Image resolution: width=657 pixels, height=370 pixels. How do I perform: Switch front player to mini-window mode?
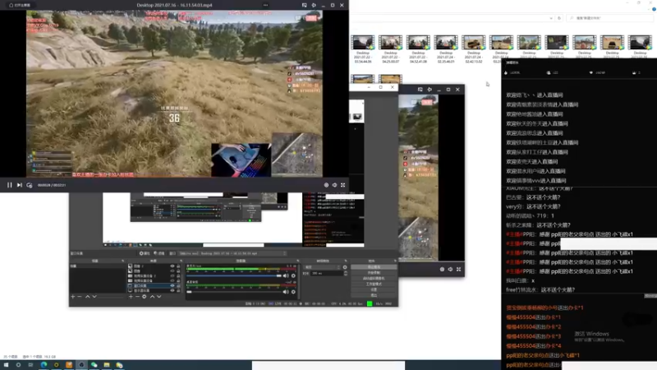[304, 5]
